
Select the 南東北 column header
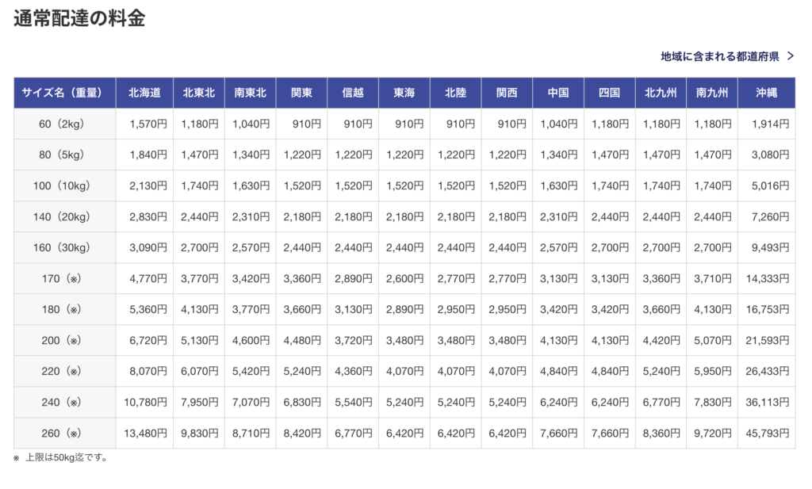click(250, 93)
